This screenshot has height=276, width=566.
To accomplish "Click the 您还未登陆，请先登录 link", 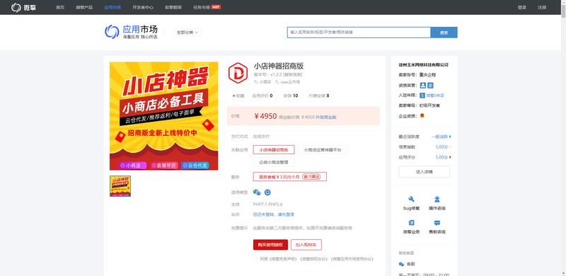I will pyautogui.click(x=274, y=214).
